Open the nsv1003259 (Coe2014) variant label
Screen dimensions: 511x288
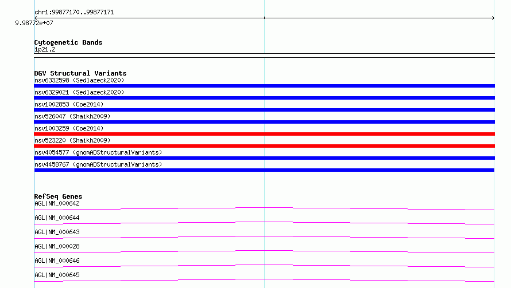(69, 128)
